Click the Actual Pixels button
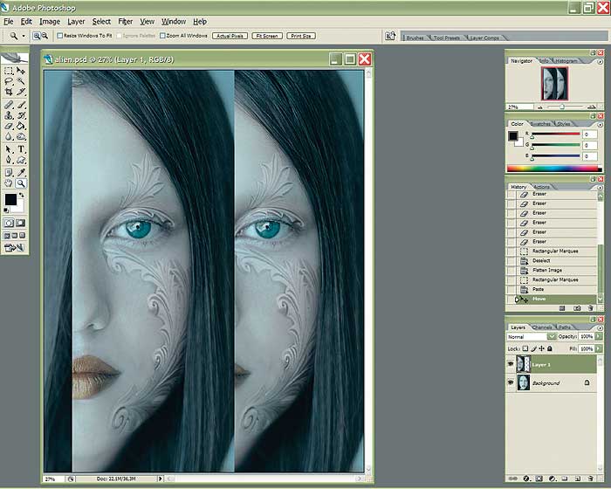 pyautogui.click(x=230, y=36)
